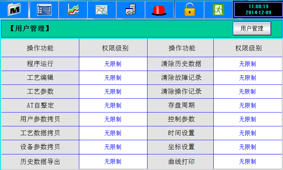This screenshot has width=283, height=170.
Task: Set permission level for 设备参数拷贝
Action: tap(113, 147)
